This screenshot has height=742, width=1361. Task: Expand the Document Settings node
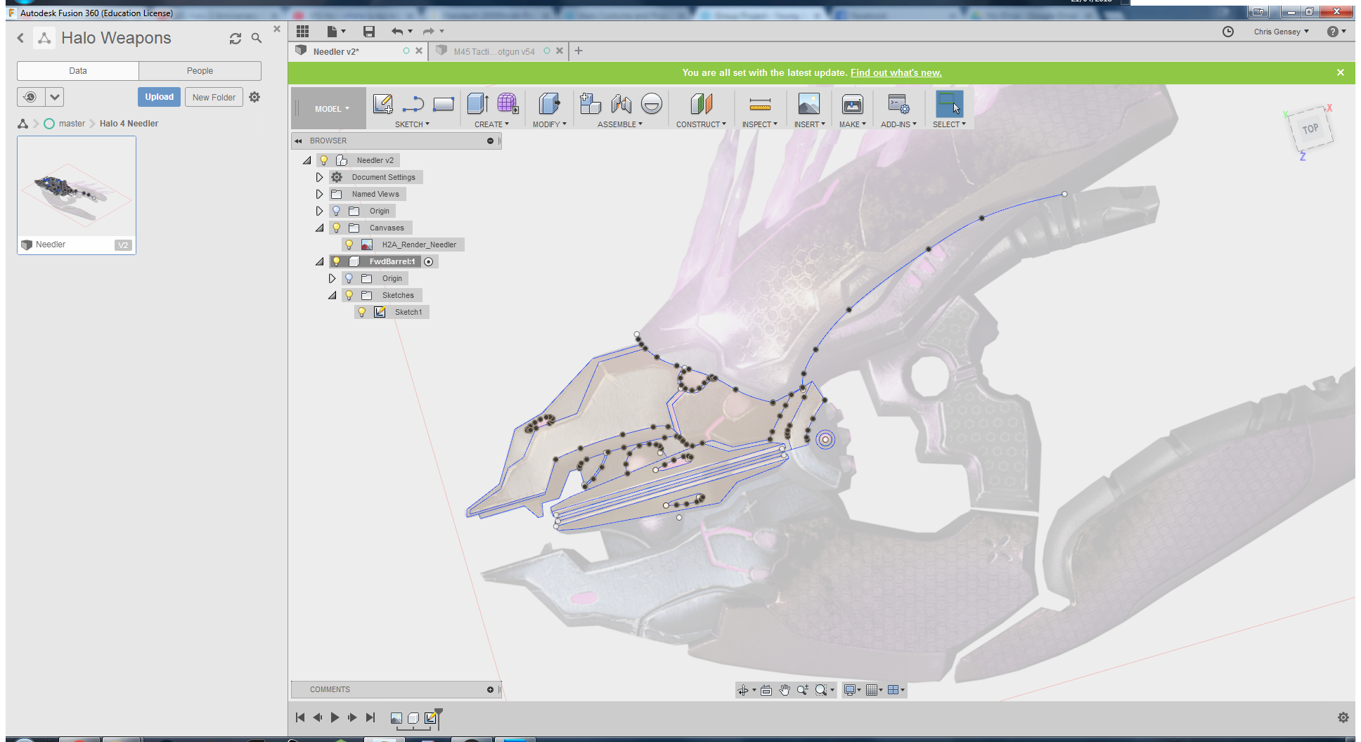coord(319,177)
